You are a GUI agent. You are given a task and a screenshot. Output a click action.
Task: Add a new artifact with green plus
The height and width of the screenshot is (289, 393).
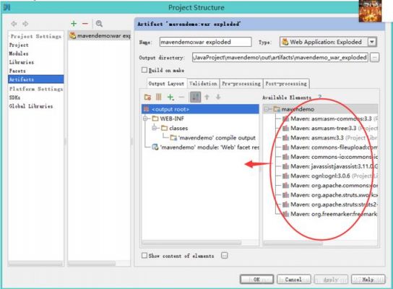tap(74, 24)
